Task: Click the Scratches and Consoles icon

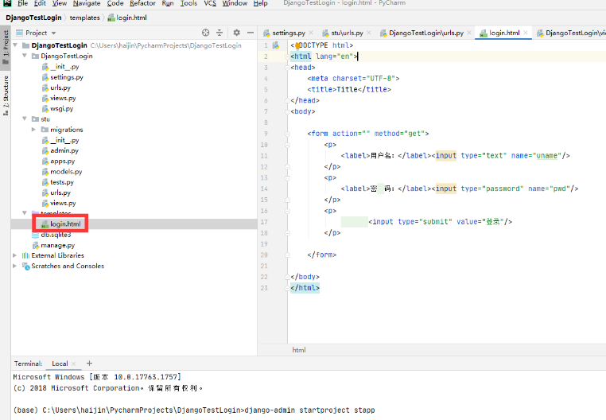Action: [x=26, y=266]
